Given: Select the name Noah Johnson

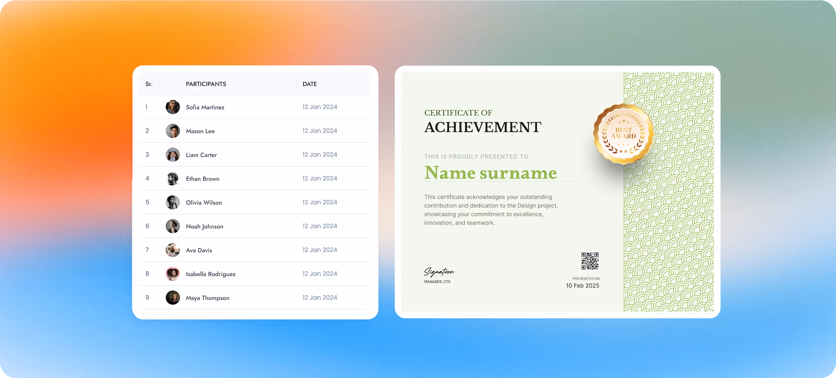Looking at the screenshot, I should coord(205,226).
